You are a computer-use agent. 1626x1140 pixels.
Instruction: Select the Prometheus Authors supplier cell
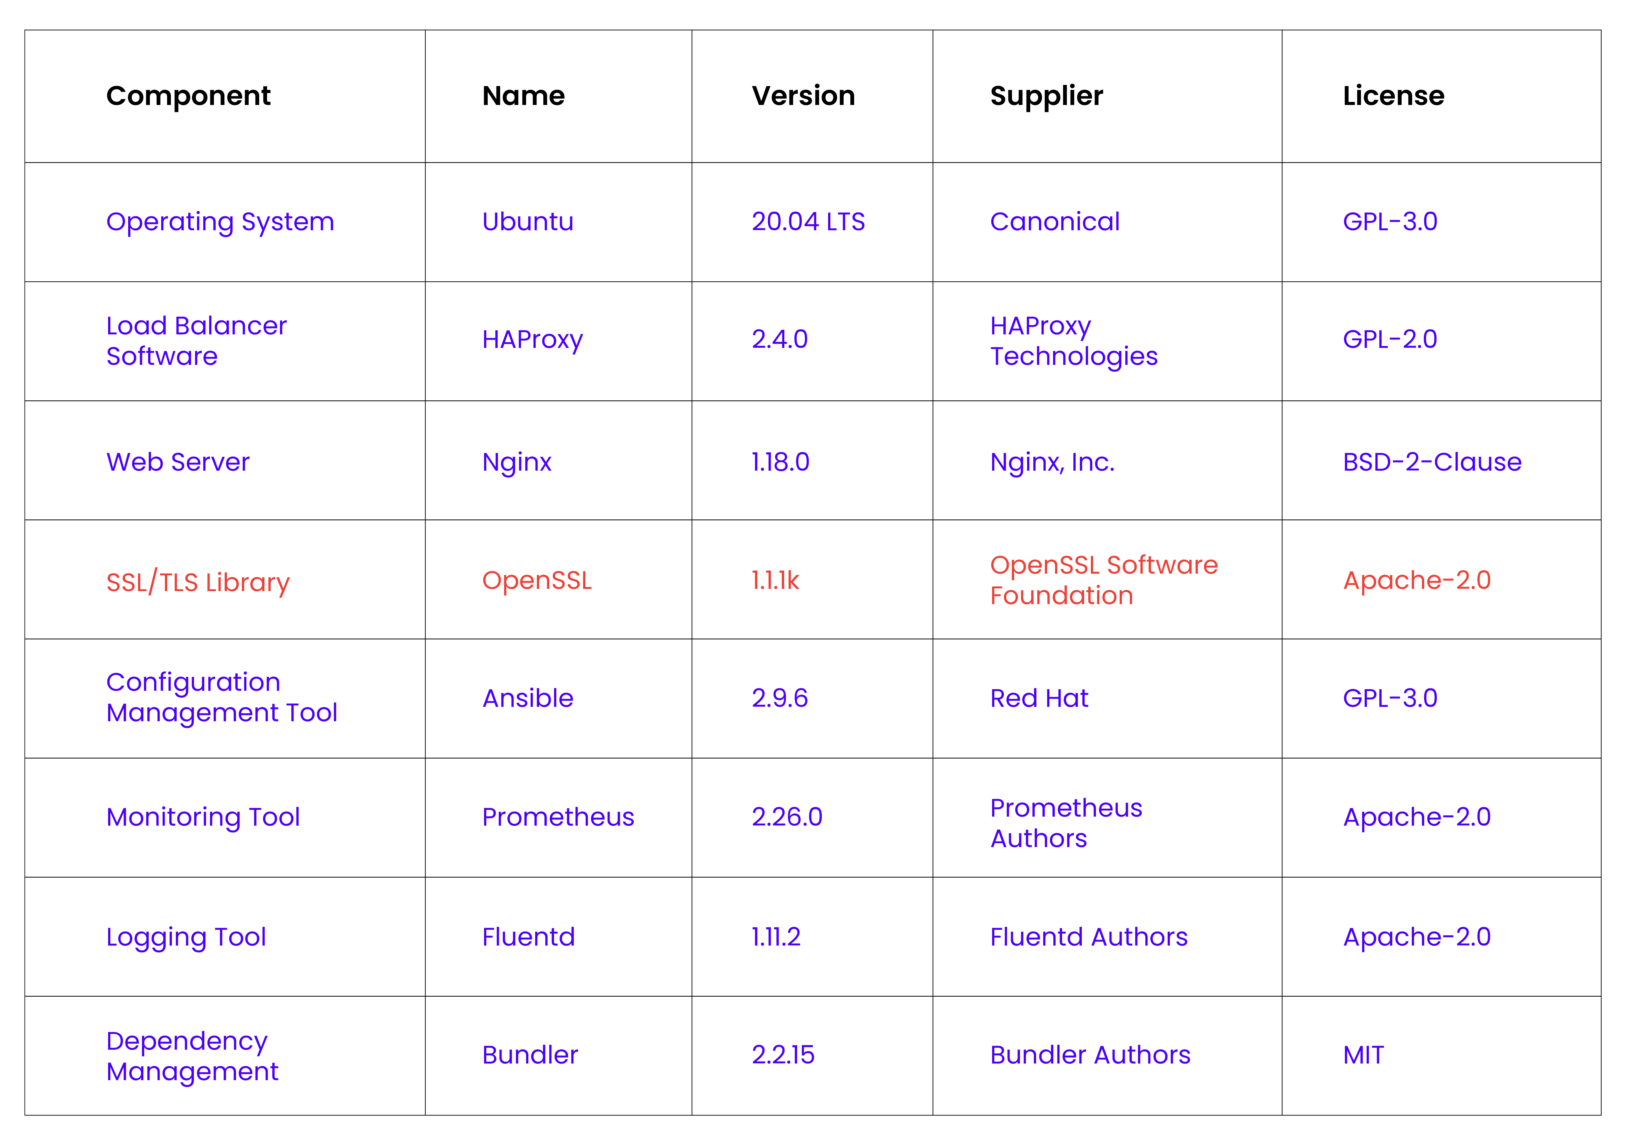[x=1066, y=823]
